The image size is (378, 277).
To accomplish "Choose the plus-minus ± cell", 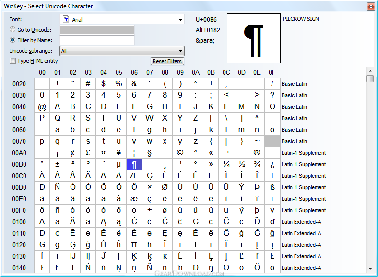I will pos(58,164).
